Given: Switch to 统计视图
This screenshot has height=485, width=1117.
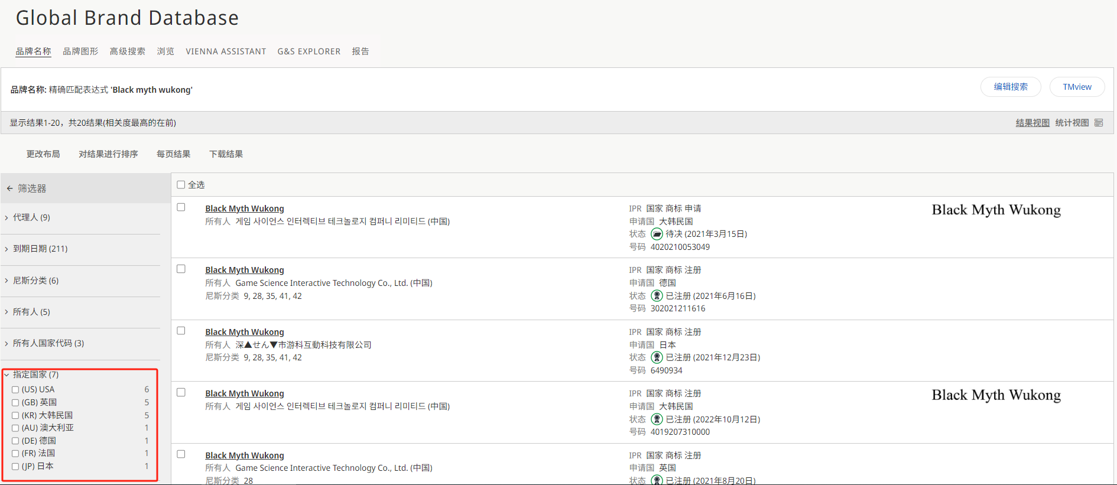Looking at the screenshot, I should coord(1072,123).
